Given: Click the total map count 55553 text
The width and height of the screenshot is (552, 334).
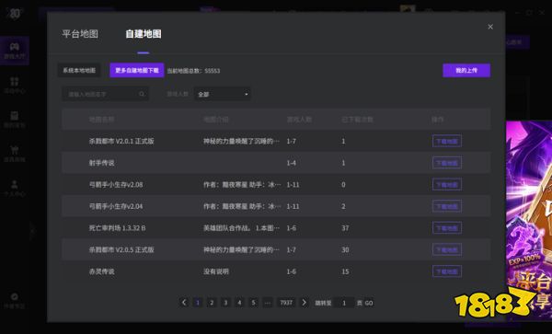Looking at the screenshot, I should pos(193,71).
